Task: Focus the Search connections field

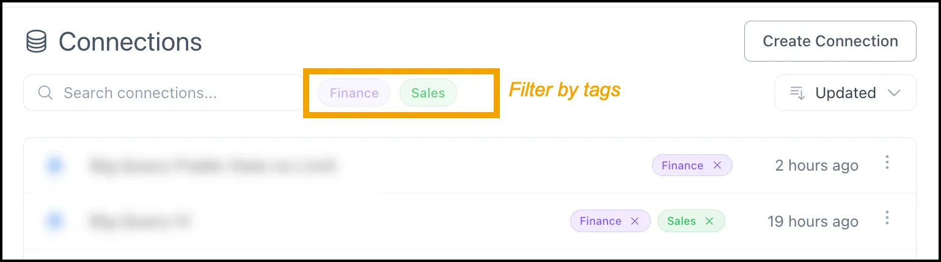Action: [163, 93]
